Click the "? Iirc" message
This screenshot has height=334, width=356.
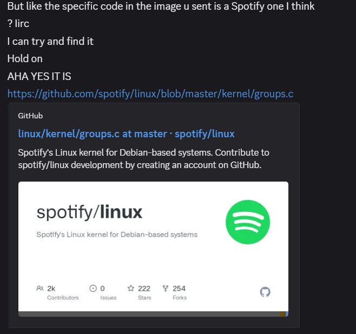18,24
